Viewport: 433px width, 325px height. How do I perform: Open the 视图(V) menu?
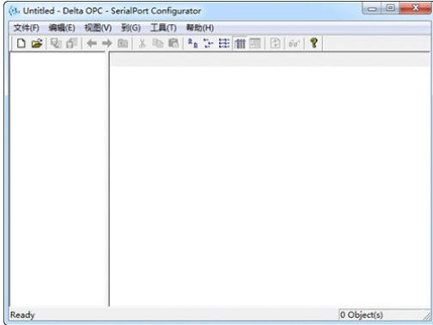click(x=98, y=28)
